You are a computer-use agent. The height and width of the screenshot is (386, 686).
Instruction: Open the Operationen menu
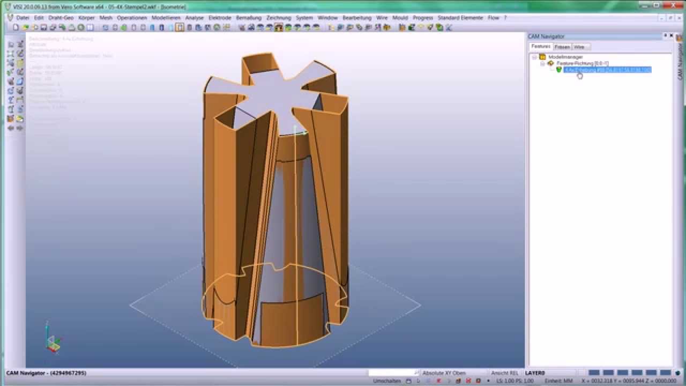pyautogui.click(x=132, y=18)
